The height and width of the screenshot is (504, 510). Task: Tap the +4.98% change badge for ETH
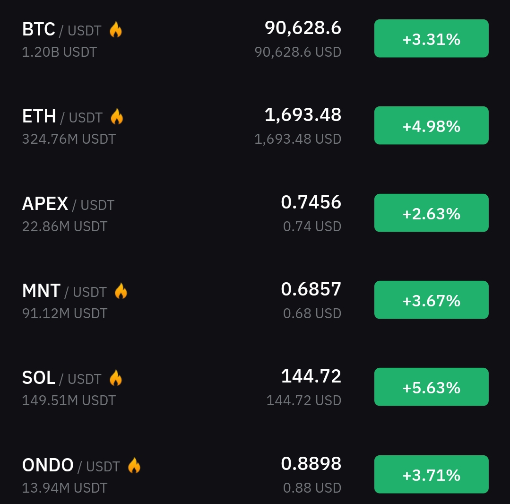pyautogui.click(x=431, y=125)
